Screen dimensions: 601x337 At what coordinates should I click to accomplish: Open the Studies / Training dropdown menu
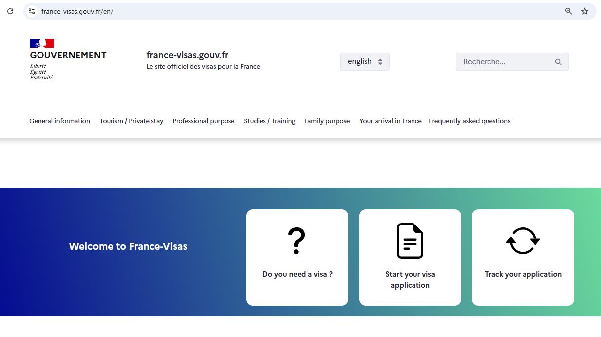tap(269, 121)
